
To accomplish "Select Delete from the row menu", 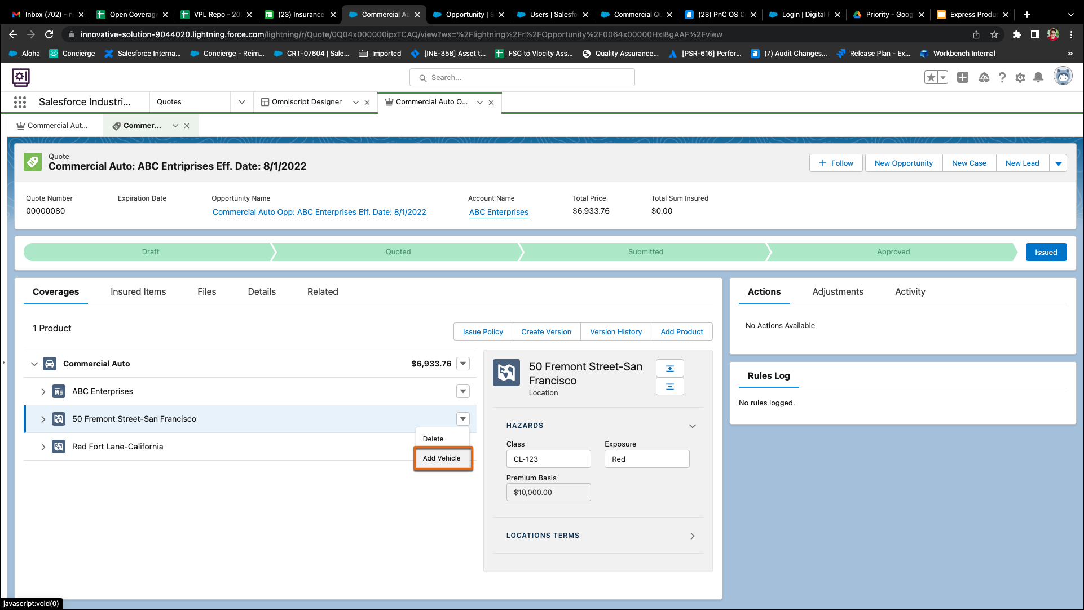I will pyautogui.click(x=433, y=439).
